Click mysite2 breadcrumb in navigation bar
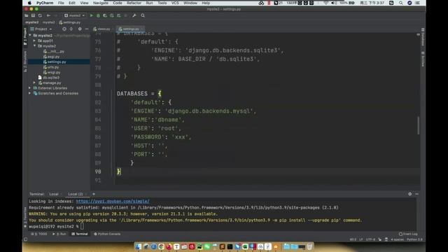Screen dimensions: 448x252 pyautogui.click(x=31, y=22)
